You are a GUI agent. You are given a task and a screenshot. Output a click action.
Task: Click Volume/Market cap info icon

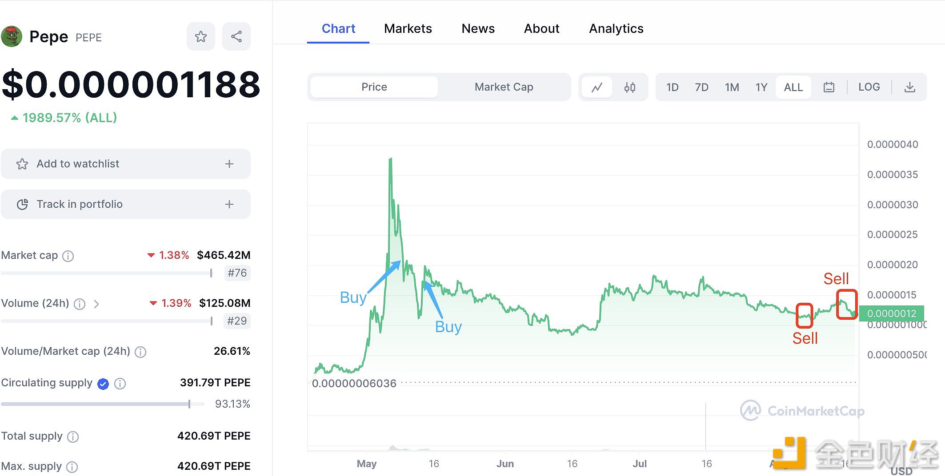[x=140, y=352]
